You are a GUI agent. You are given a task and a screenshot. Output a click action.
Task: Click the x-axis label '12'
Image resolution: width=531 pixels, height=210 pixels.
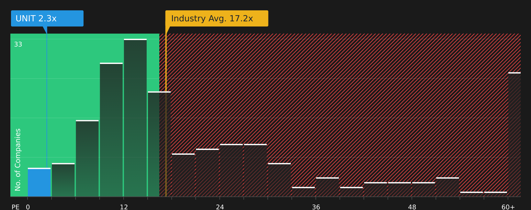coord(124,207)
